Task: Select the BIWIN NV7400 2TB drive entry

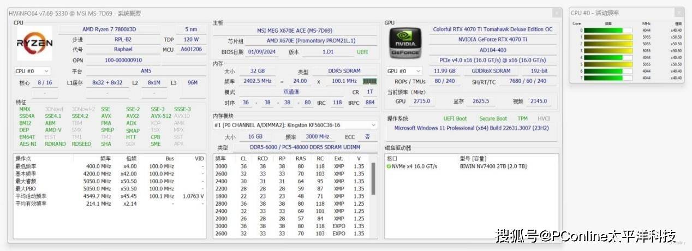Action: tap(493, 166)
